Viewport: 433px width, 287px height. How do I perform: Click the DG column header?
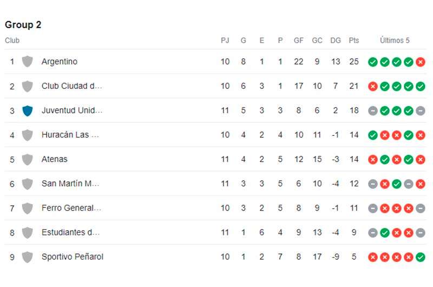[336, 40]
